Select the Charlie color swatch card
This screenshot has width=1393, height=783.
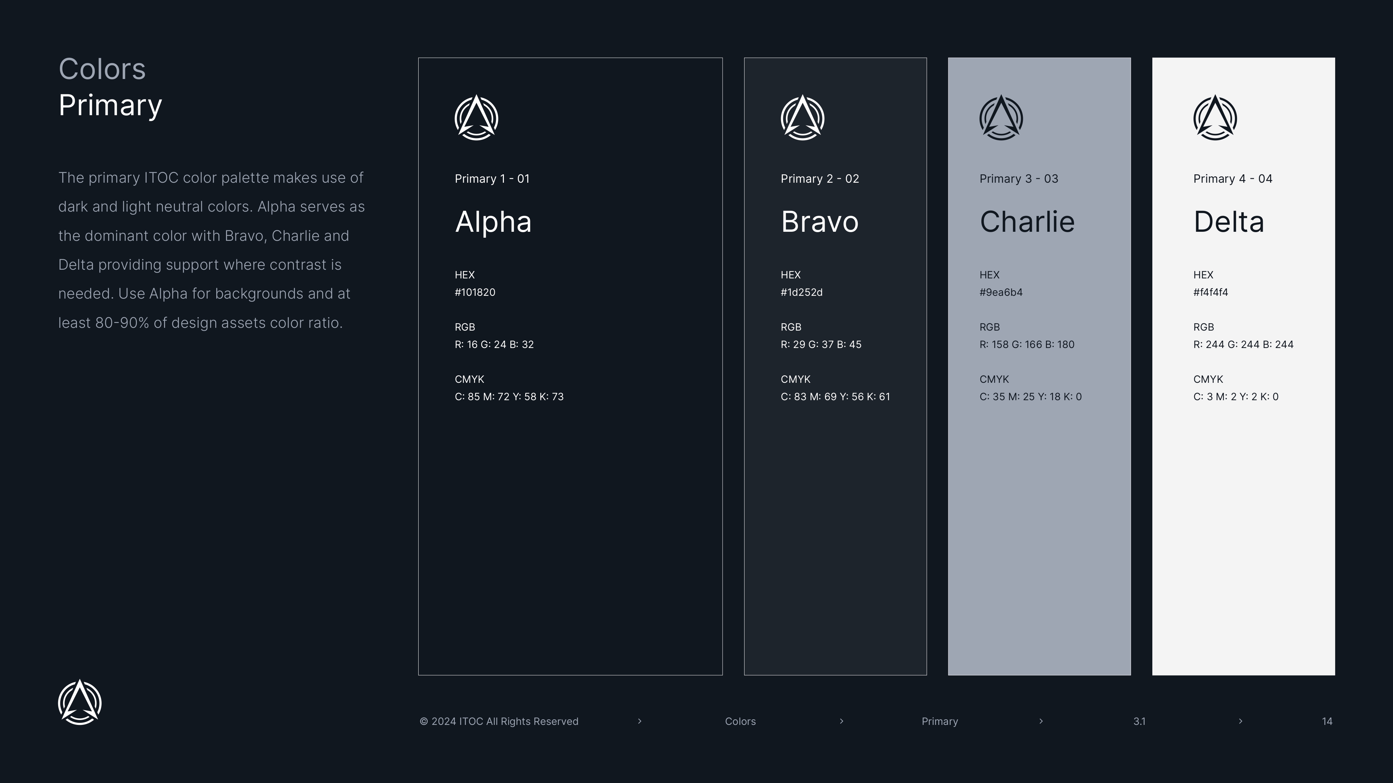pyautogui.click(x=1039, y=366)
